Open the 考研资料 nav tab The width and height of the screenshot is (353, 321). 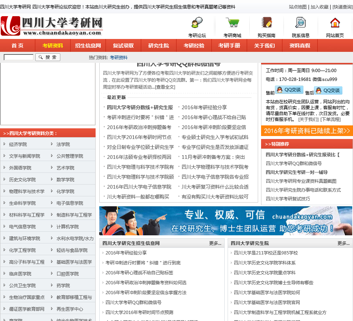click(x=53, y=46)
